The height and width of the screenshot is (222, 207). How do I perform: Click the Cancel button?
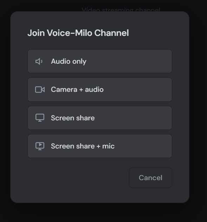[150, 178]
